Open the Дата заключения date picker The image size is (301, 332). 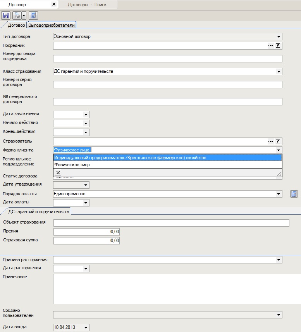pos(86,114)
